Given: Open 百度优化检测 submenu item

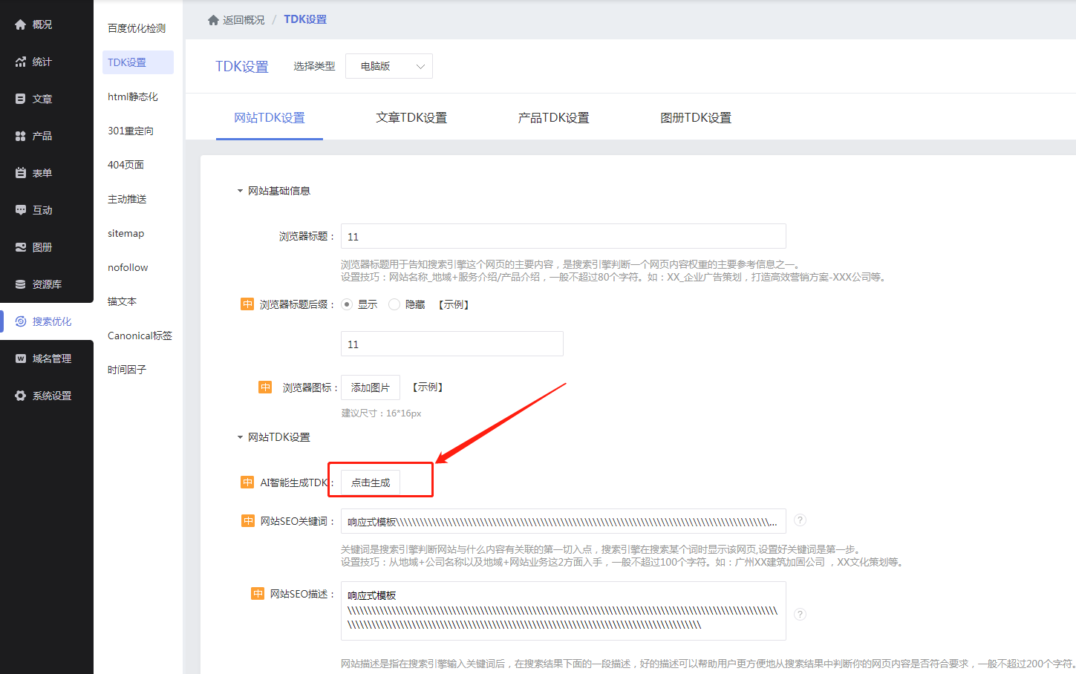Looking at the screenshot, I should coord(137,28).
